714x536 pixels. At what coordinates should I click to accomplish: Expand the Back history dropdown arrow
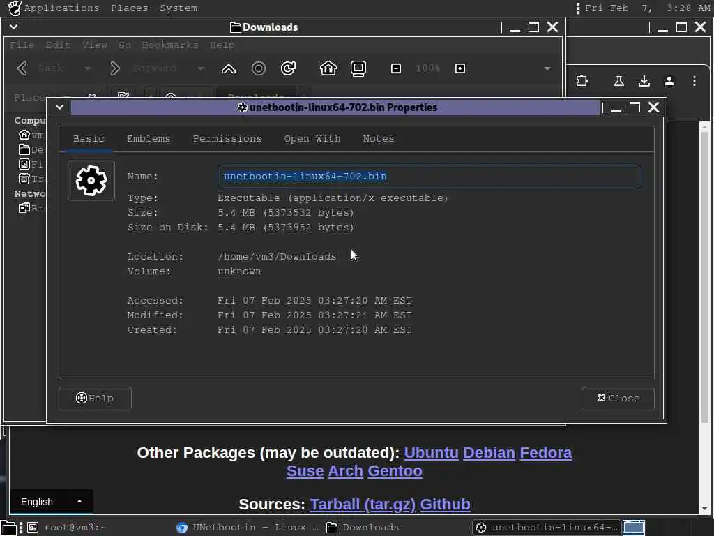(x=87, y=68)
